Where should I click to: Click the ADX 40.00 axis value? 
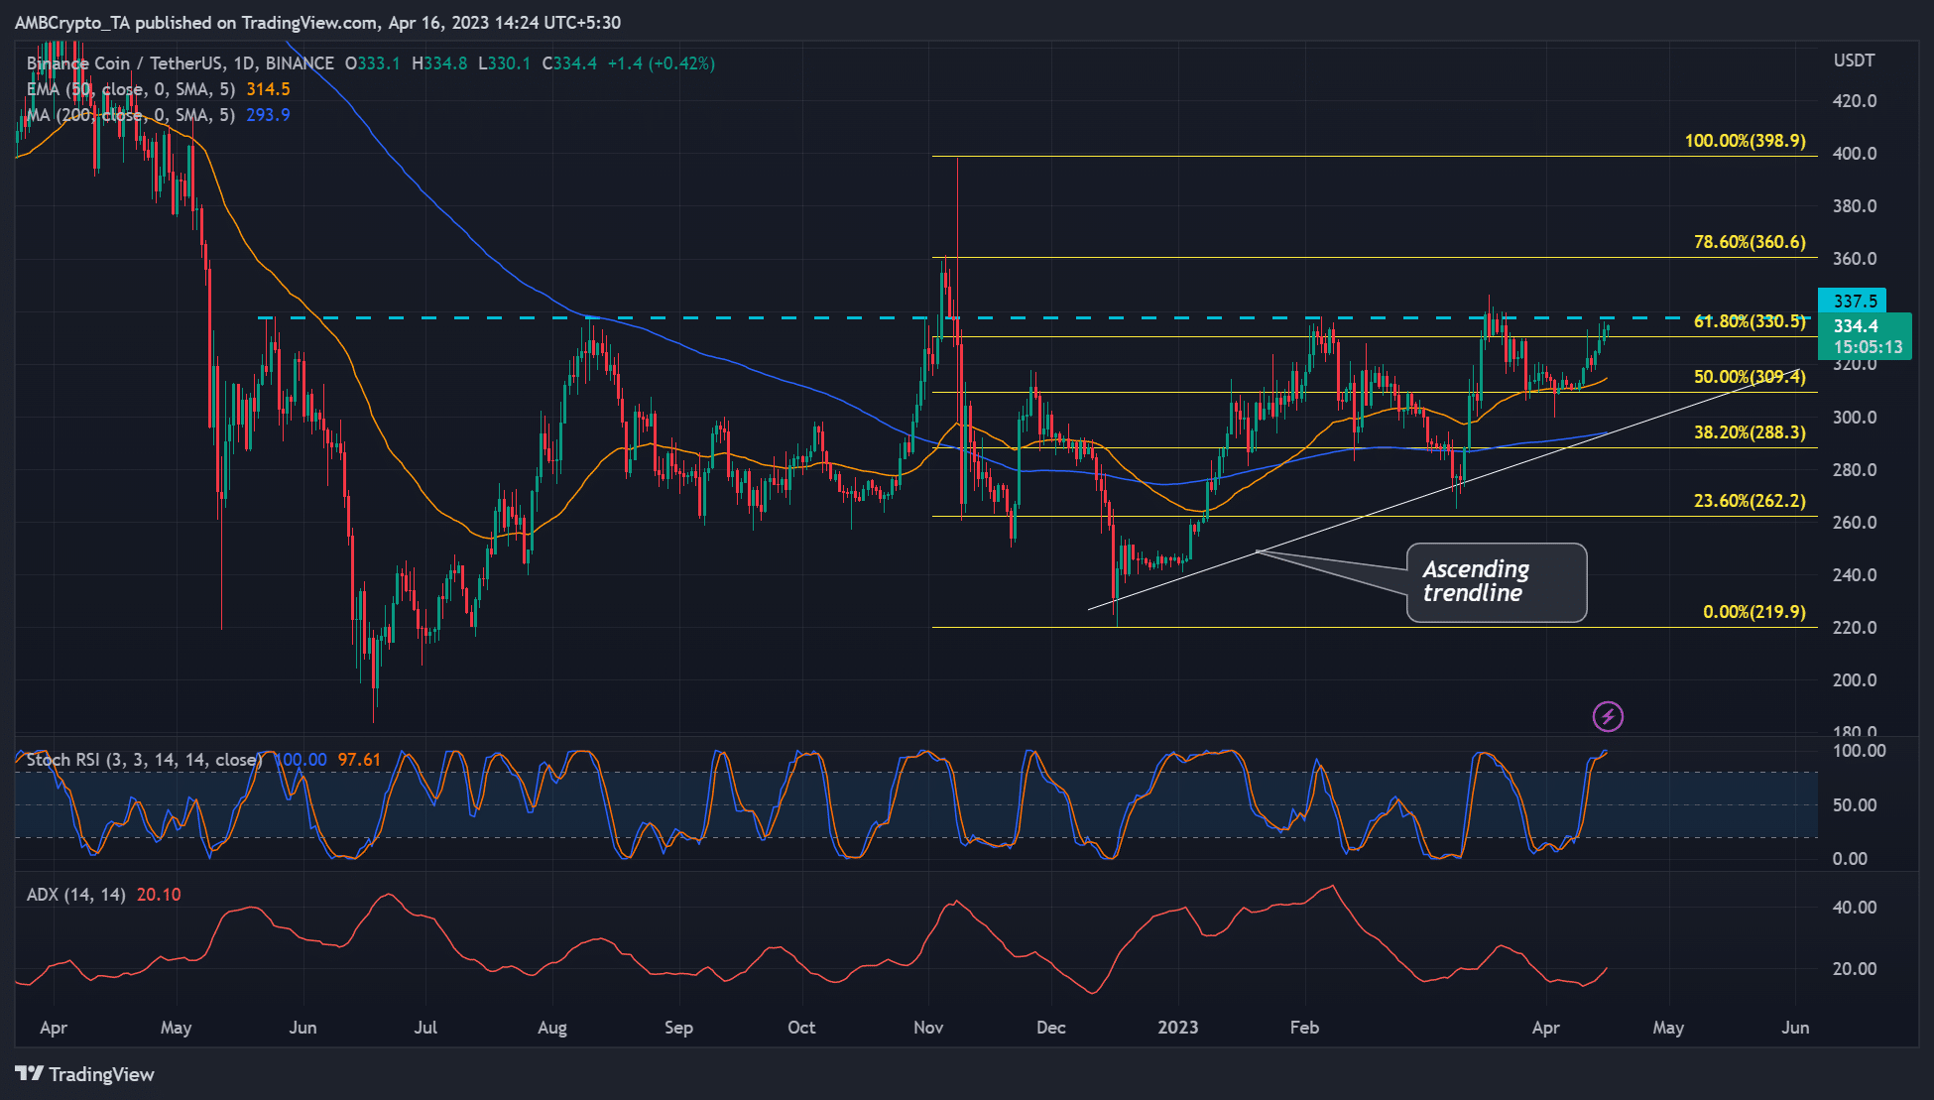pos(1855,907)
